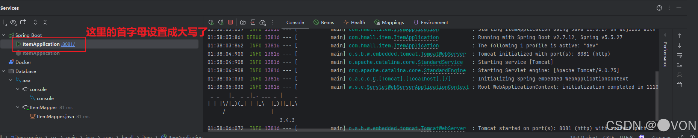Click the Services panel target icon
Viewport: 698px width, 138px height.
(659, 8)
